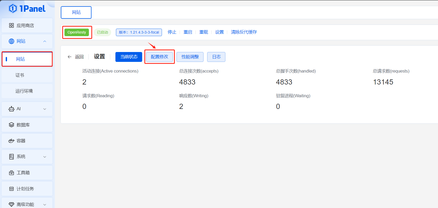Click 清除反代缓存 link
438x208 pixels.
click(244, 32)
